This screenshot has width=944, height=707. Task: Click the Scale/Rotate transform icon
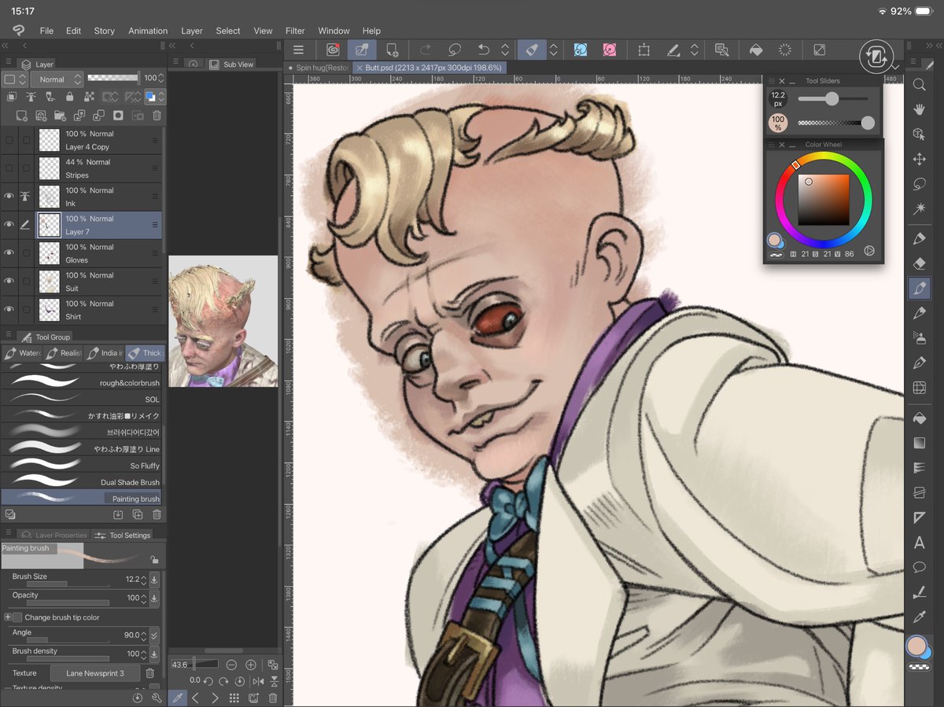[x=644, y=50]
